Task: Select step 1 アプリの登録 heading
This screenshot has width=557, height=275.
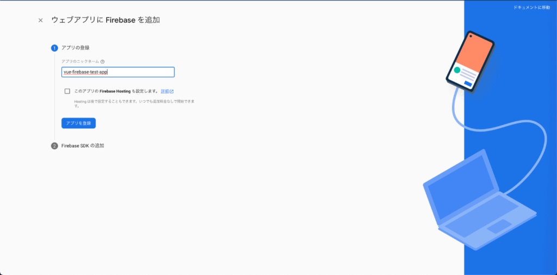Action: pos(75,47)
